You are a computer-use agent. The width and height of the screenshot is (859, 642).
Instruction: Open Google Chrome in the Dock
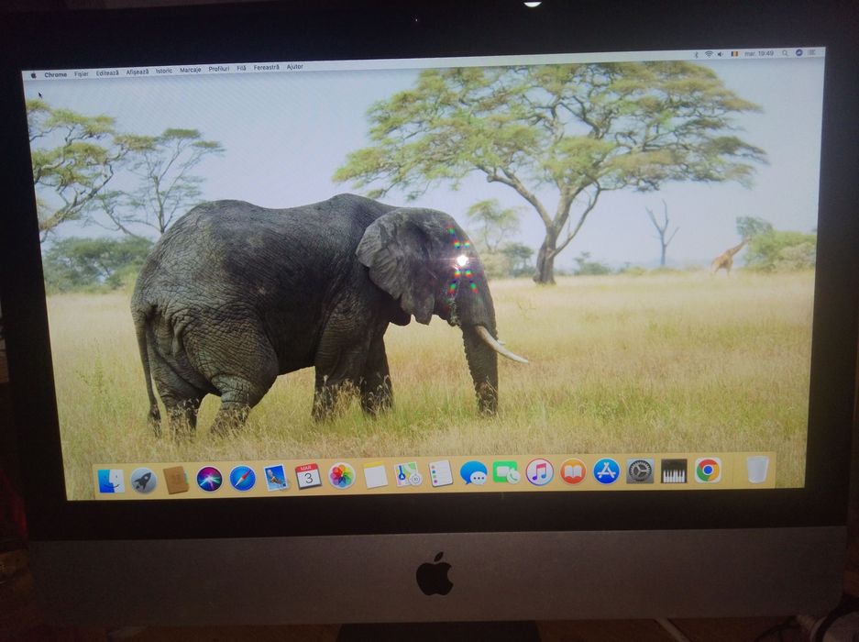708,470
